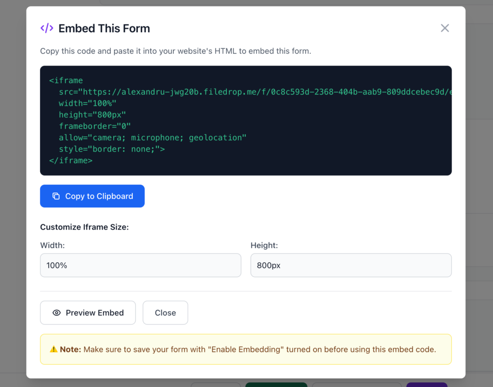Click the eye icon on Preview Embed button
The width and height of the screenshot is (493, 387).
point(57,312)
